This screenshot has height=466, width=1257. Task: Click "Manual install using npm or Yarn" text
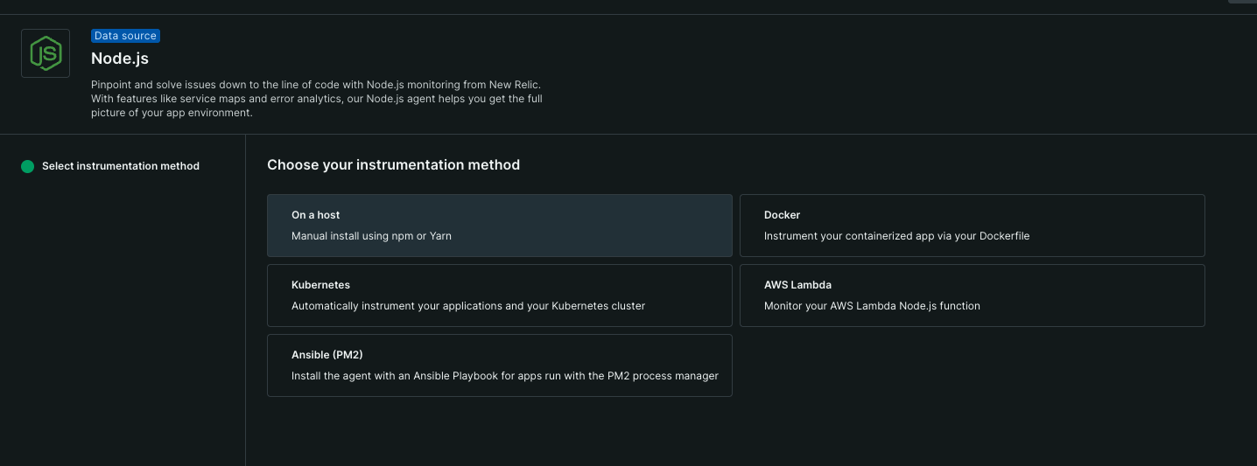point(371,236)
